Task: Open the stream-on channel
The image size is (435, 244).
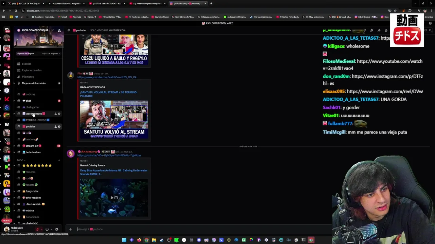Action: coord(38,146)
